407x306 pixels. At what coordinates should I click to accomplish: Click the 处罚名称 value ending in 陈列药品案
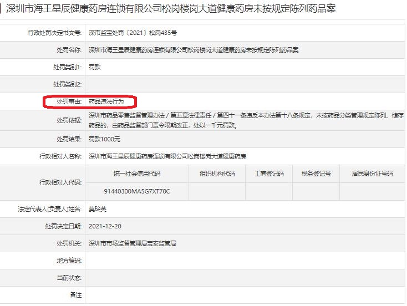coord(194,50)
